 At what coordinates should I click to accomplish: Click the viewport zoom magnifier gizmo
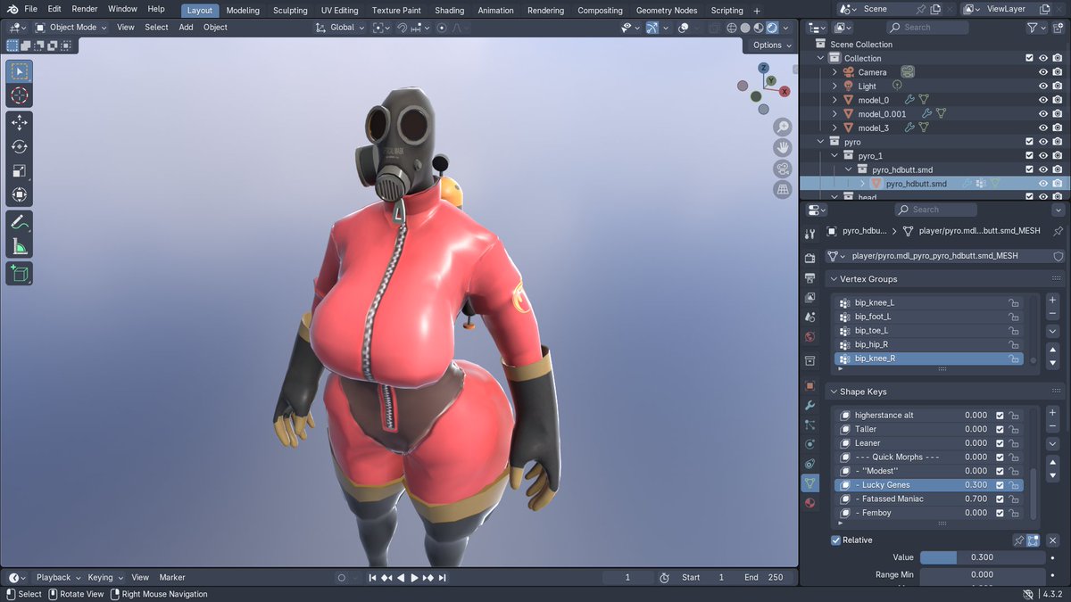(x=783, y=127)
